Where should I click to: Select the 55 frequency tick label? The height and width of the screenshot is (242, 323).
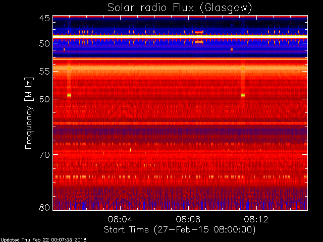(44, 72)
